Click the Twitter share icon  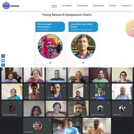[3, 60]
